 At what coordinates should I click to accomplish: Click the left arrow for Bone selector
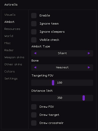pos(35,67)
